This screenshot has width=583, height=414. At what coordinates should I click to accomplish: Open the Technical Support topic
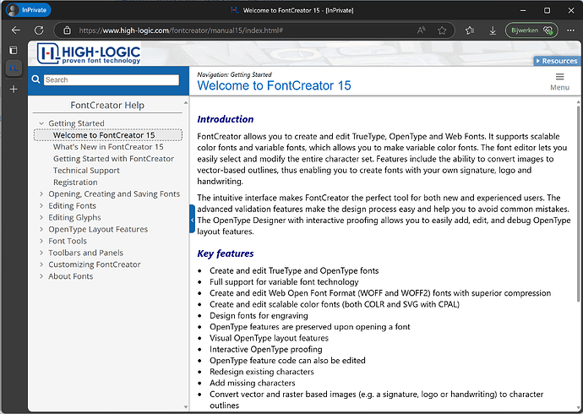pos(86,171)
